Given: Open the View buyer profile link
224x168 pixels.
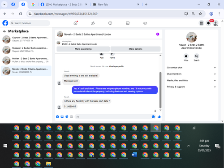Looking at the screenshot, I should (116, 66).
